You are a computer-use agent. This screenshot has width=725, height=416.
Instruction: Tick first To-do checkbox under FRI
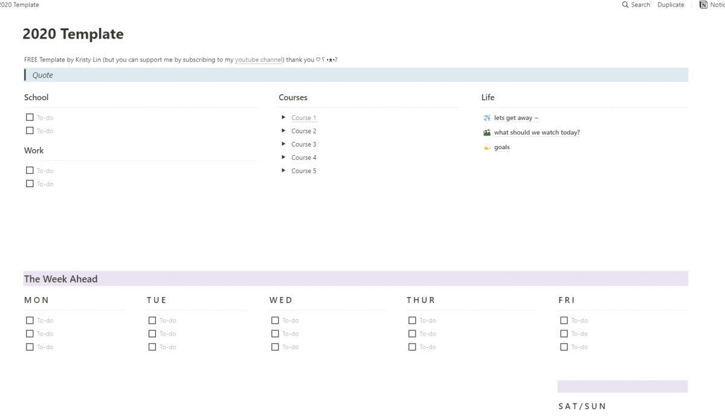[x=564, y=320]
